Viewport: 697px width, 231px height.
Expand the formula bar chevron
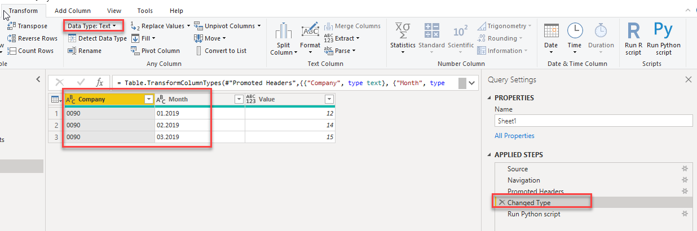473,83
